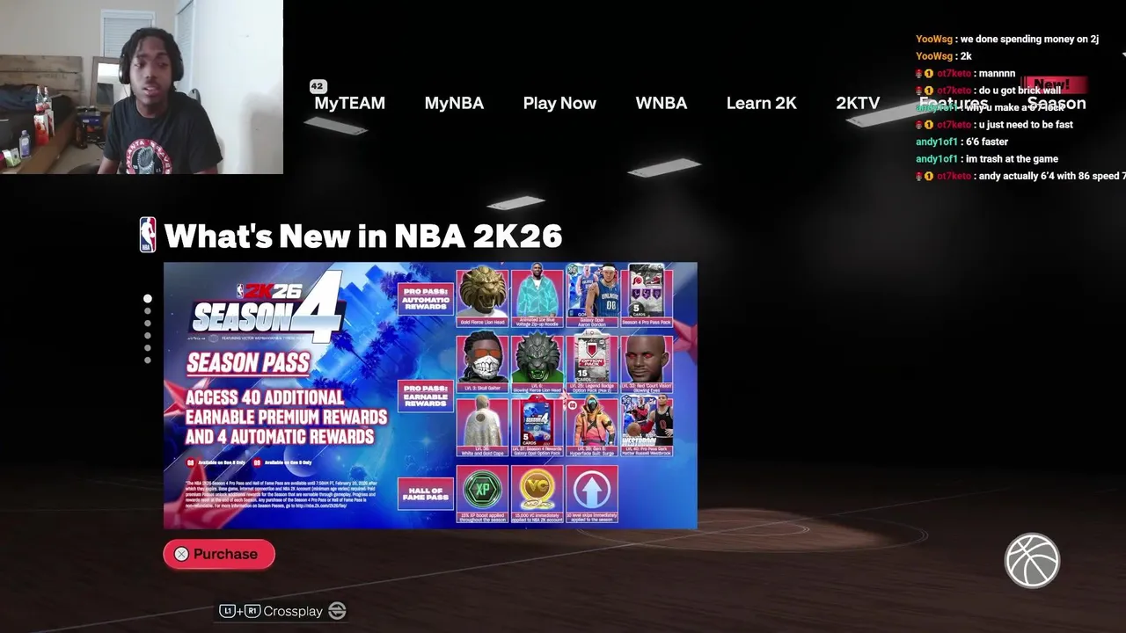This screenshot has height=633, width=1126.
Task: Click the 42 notification badge on MyTEAM
Action: click(318, 86)
